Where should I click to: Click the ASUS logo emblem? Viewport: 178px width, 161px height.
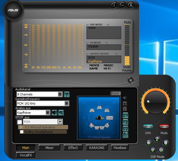point(13,10)
